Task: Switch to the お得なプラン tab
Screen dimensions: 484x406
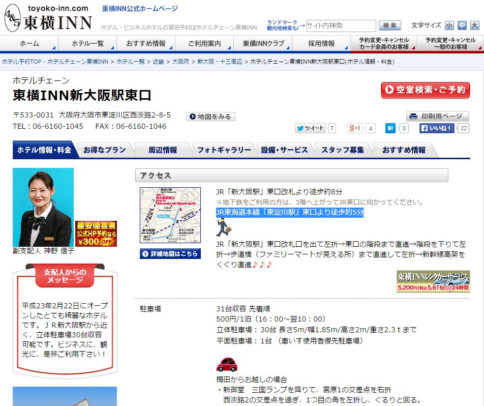Action: [104, 150]
